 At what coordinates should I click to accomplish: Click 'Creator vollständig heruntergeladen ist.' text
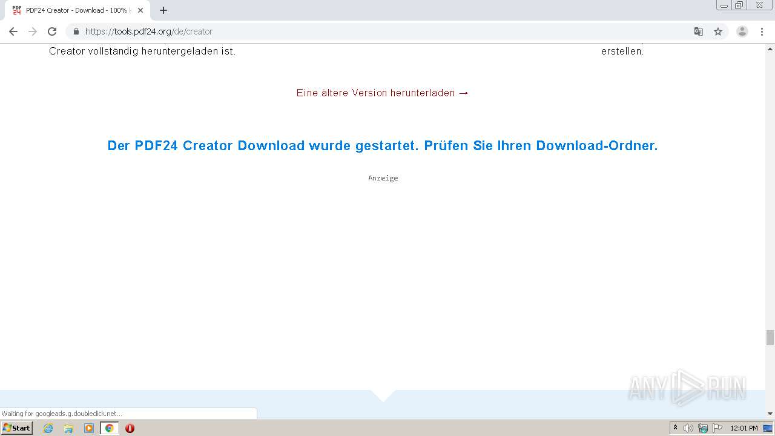pos(142,51)
